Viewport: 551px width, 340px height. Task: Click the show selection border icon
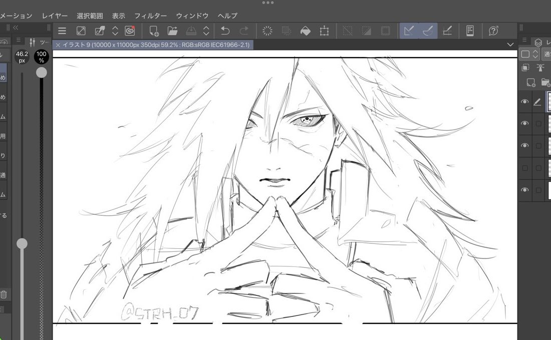click(386, 31)
